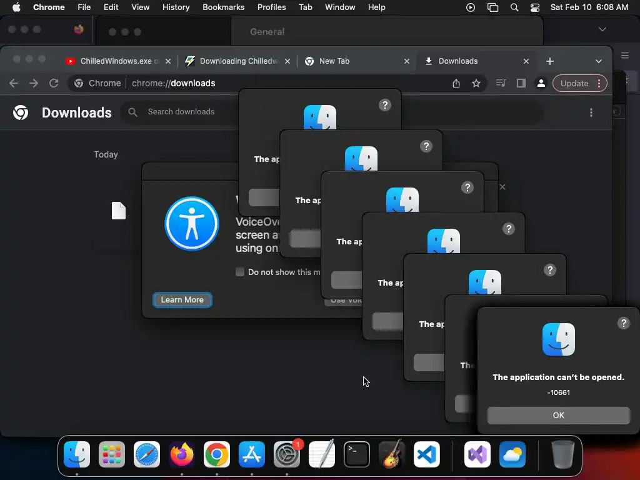Bookmark this page with the star
Screen dimensions: 640x480
click(x=476, y=83)
